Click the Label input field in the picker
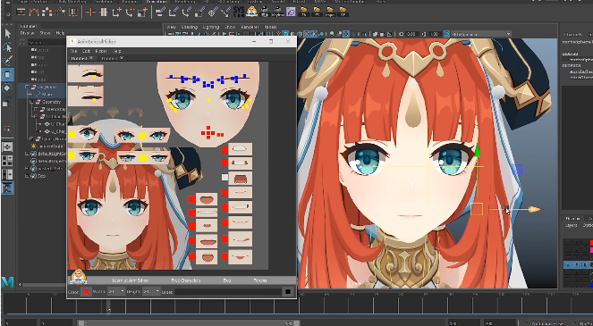This screenshot has width=593, height=326. coord(228,292)
